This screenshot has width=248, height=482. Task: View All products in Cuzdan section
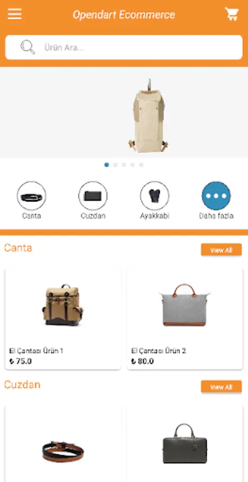(x=221, y=387)
